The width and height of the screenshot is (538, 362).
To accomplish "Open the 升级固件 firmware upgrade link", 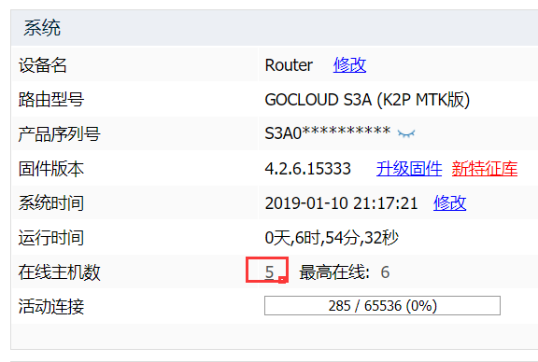I will [x=409, y=169].
